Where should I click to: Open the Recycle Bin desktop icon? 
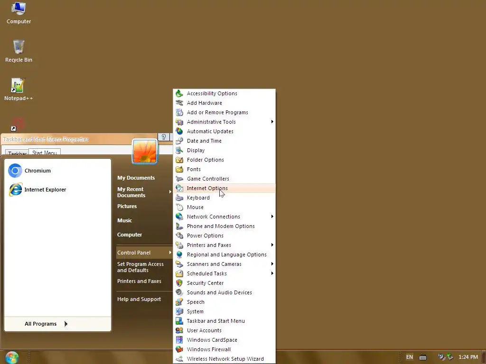[19, 47]
